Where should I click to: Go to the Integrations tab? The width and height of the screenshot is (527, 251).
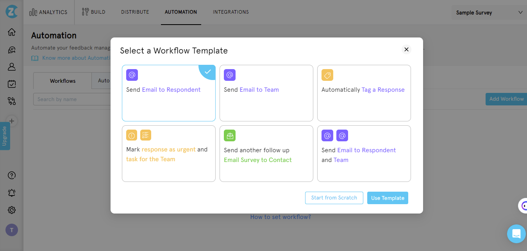pyautogui.click(x=230, y=12)
